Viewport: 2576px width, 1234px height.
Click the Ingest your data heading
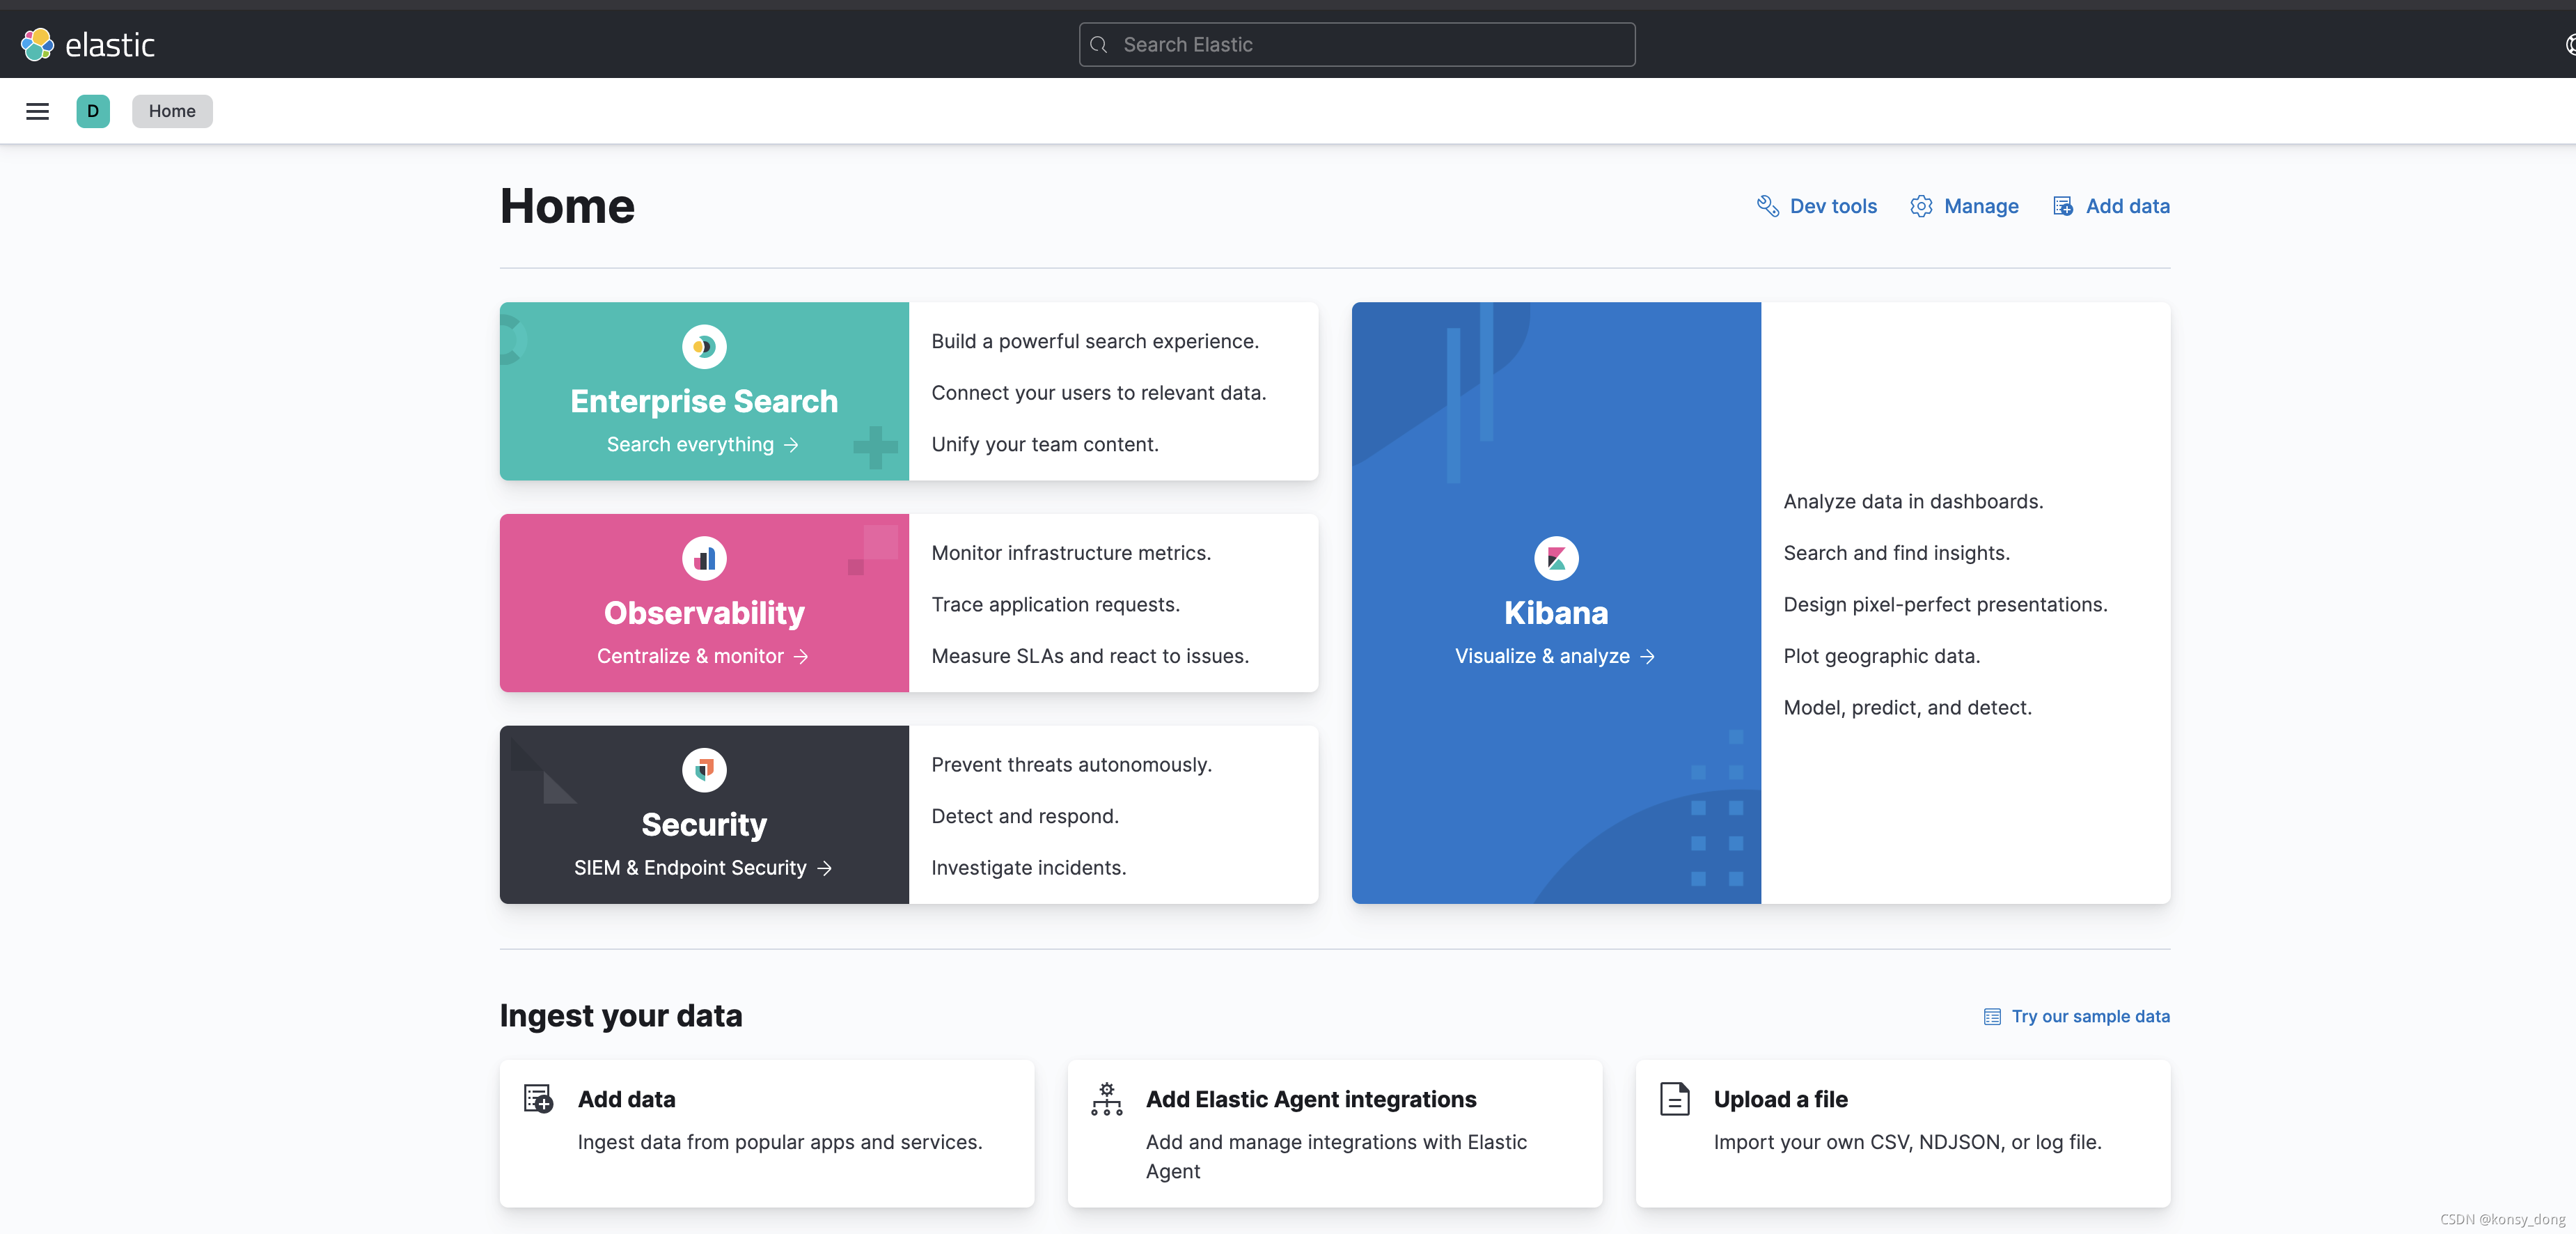point(621,1016)
